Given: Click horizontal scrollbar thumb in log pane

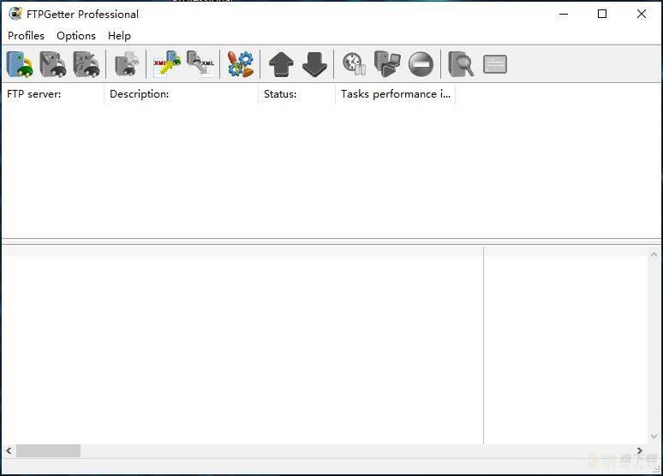Looking at the screenshot, I should [48, 450].
